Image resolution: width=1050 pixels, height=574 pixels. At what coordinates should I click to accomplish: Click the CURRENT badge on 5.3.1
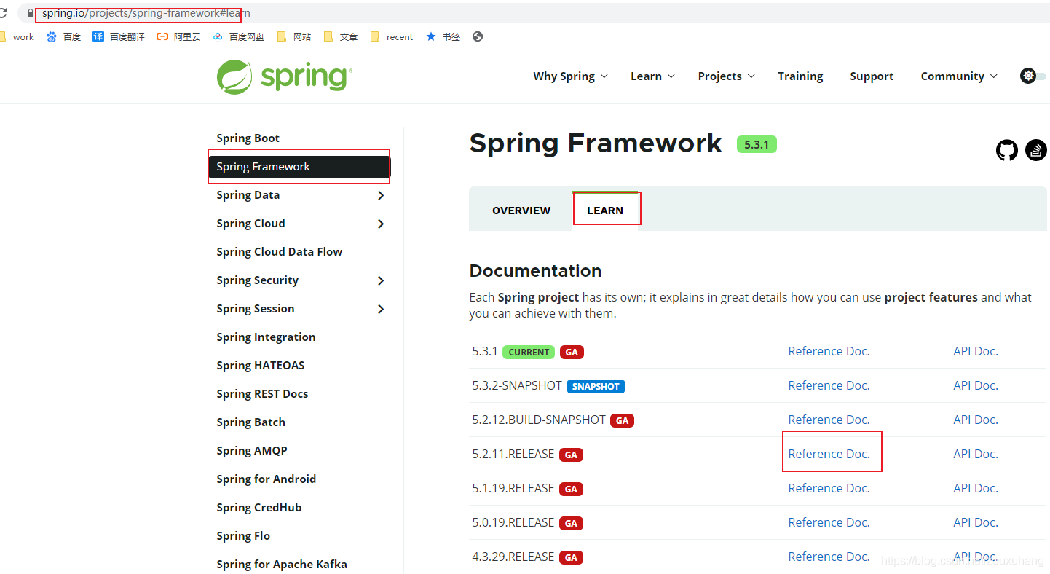(529, 352)
